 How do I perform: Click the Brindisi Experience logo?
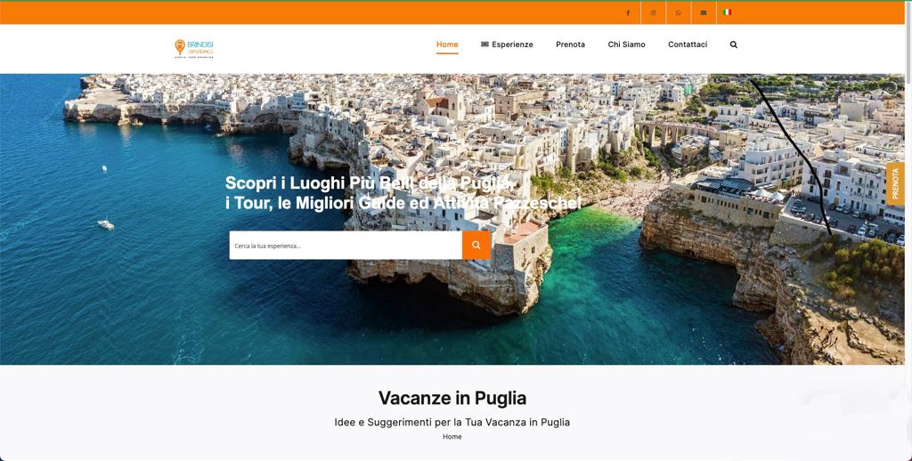(194, 48)
